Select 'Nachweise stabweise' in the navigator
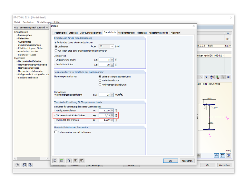245x184 pixels. tap(29, 68)
